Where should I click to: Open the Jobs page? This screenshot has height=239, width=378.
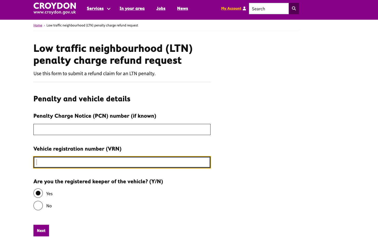(161, 9)
